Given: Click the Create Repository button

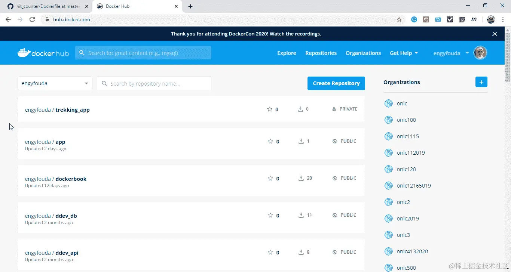Looking at the screenshot, I should point(336,83).
